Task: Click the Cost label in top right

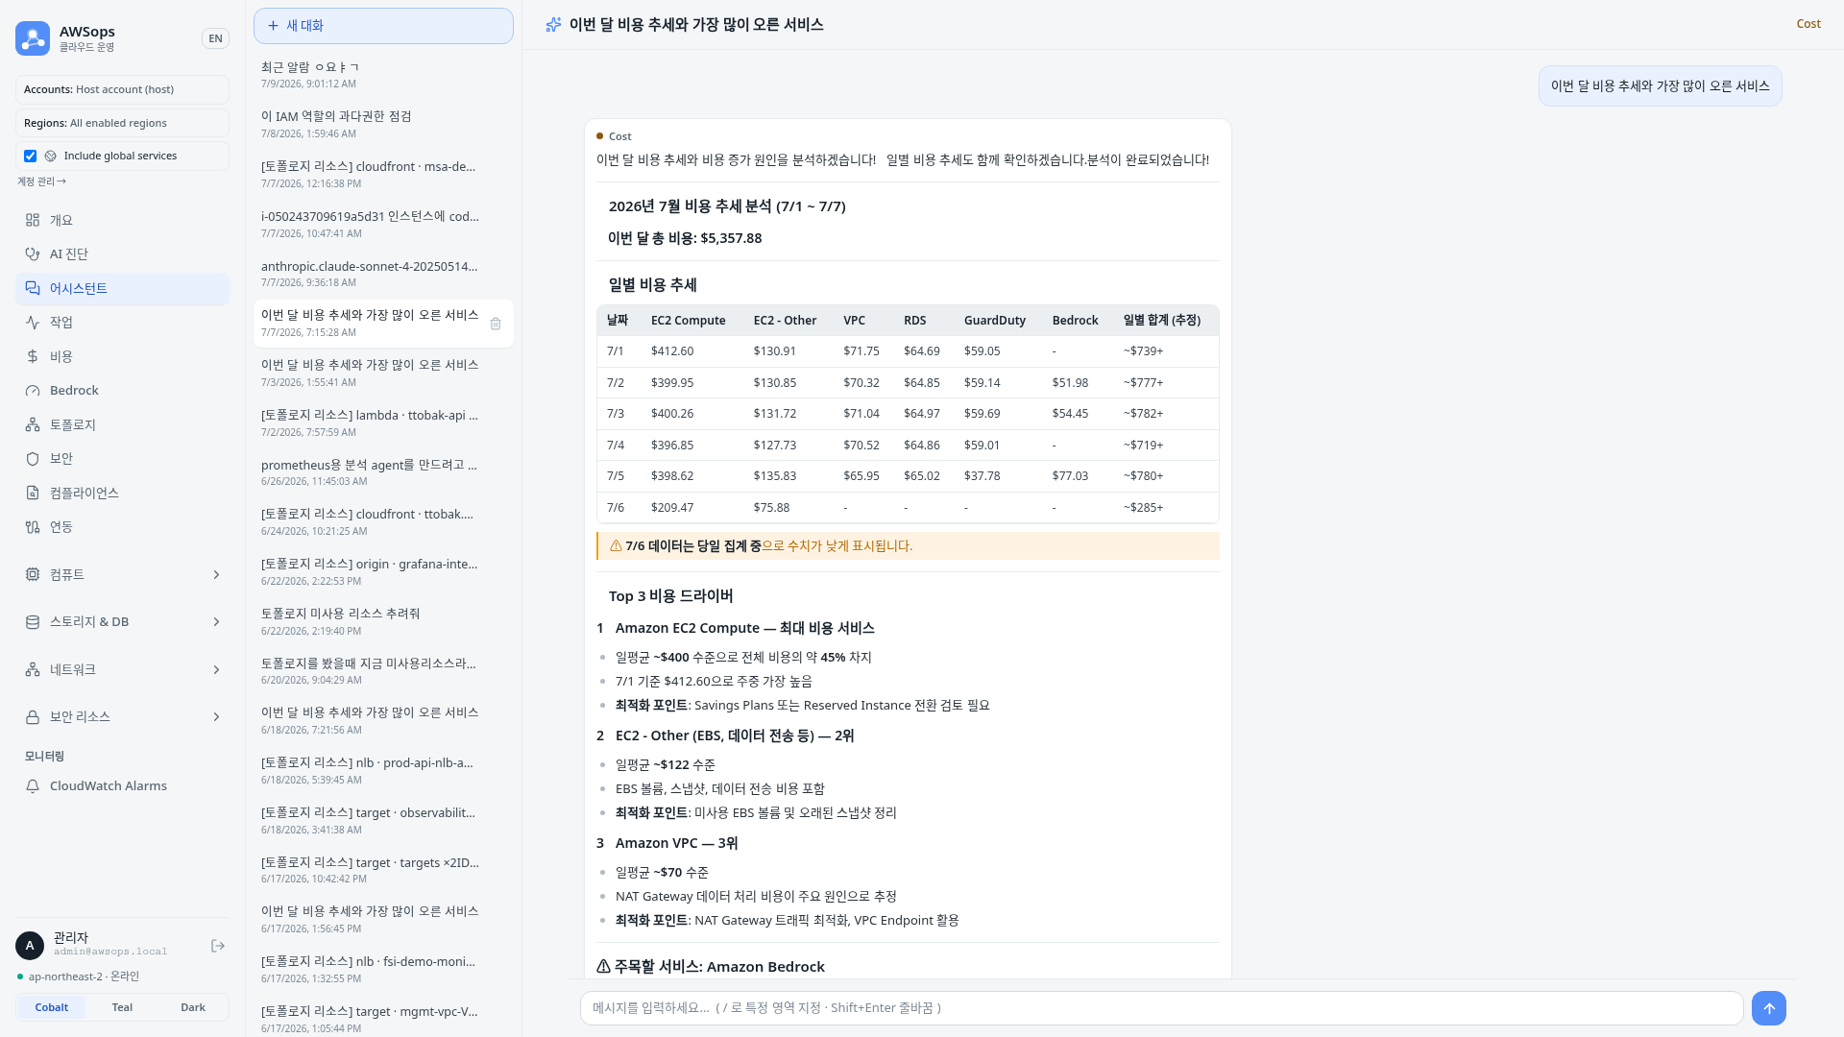Action: click(x=1808, y=24)
